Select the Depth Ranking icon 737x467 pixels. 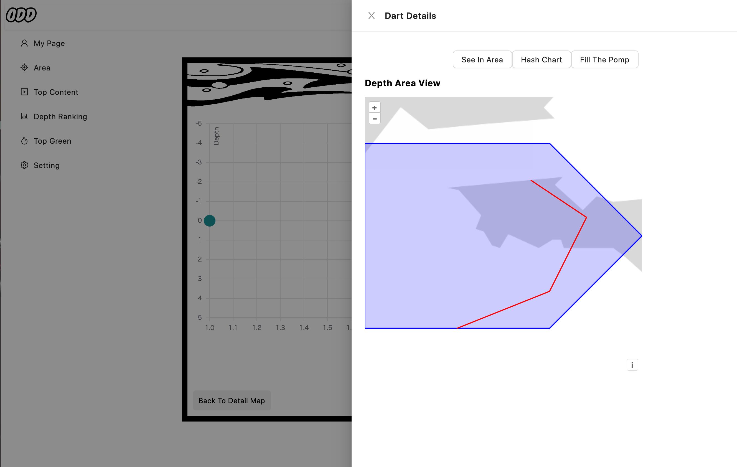pyautogui.click(x=24, y=116)
